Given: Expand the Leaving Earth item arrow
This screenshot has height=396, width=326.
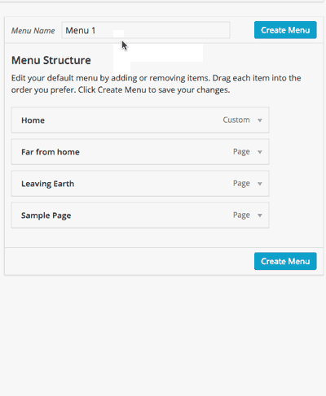Looking at the screenshot, I should [260, 184].
